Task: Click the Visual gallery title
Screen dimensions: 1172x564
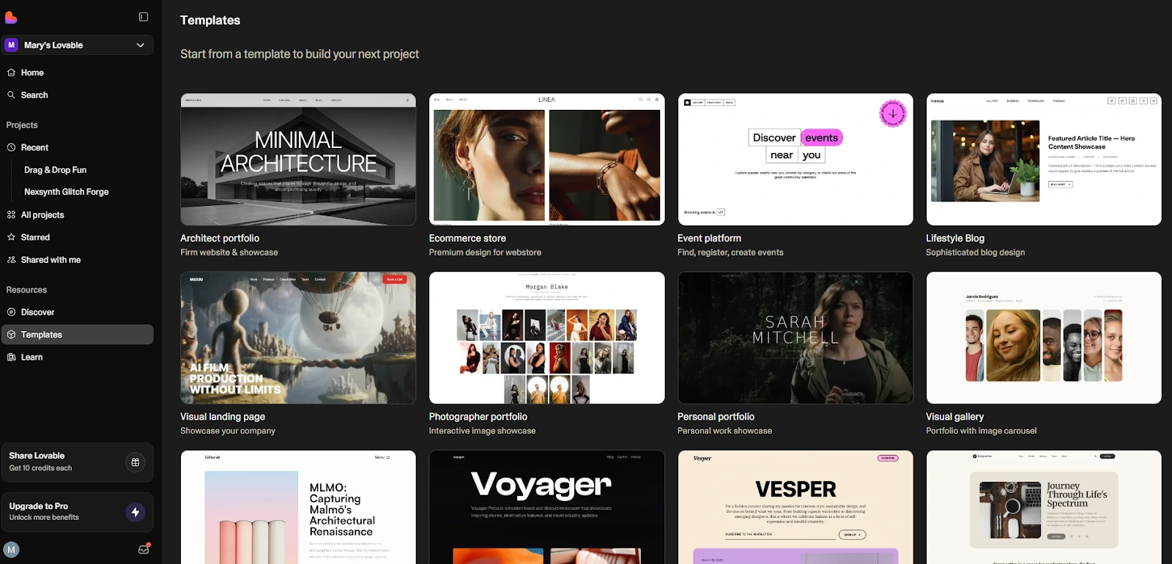Action: (x=954, y=417)
